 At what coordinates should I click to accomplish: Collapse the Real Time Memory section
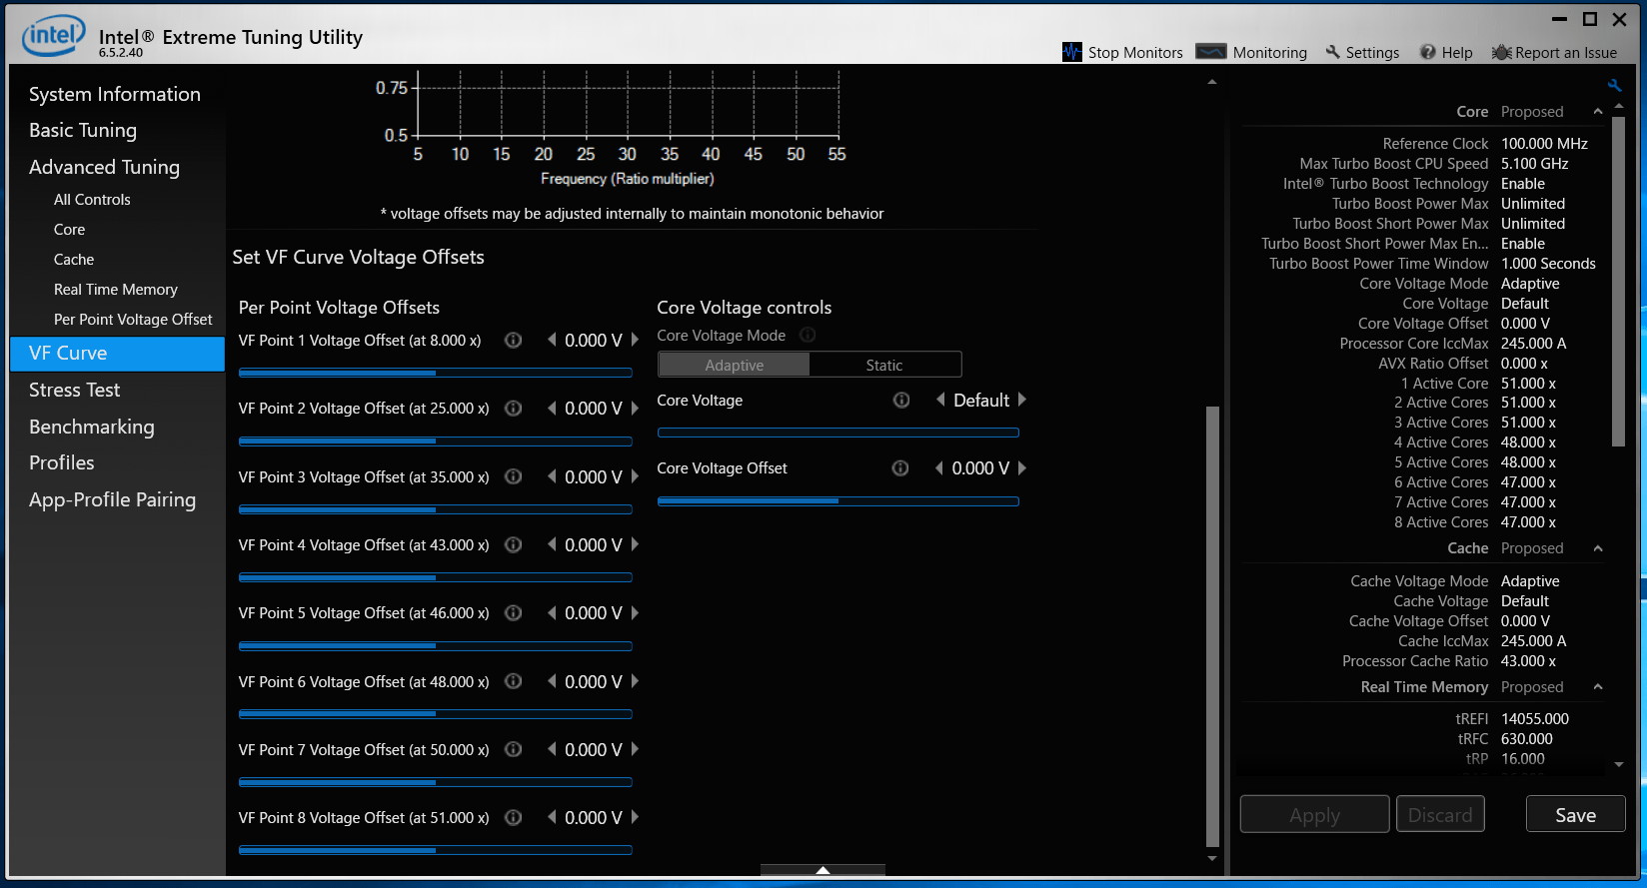(1598, 687)
